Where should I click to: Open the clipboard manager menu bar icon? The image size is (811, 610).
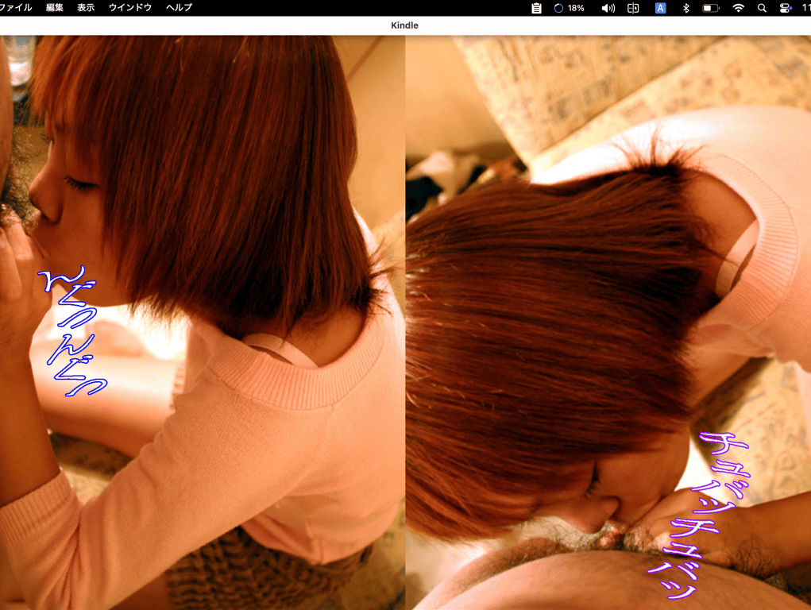tap(536, 8)
